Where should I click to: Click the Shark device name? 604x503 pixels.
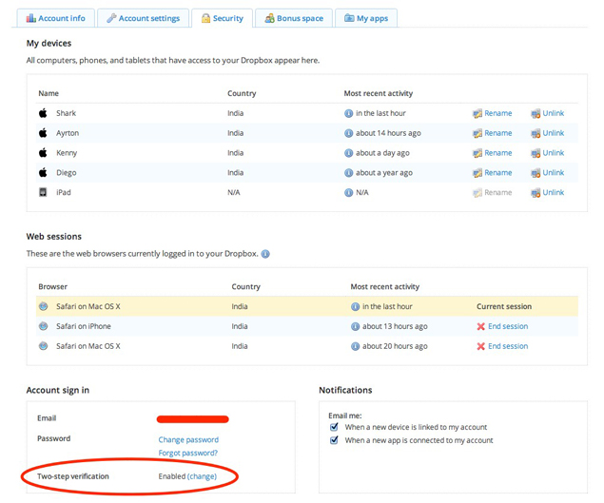[66, 113]
